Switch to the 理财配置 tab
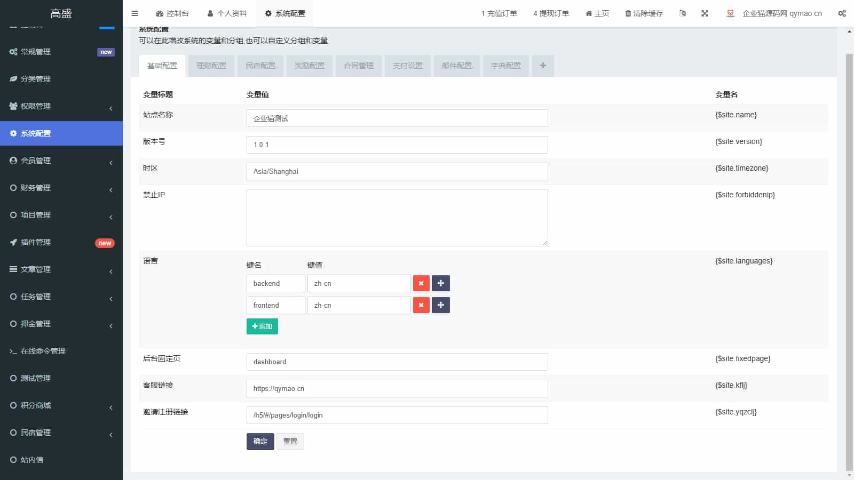The height and width of the screenshot is (480, 854). [211, 66]
